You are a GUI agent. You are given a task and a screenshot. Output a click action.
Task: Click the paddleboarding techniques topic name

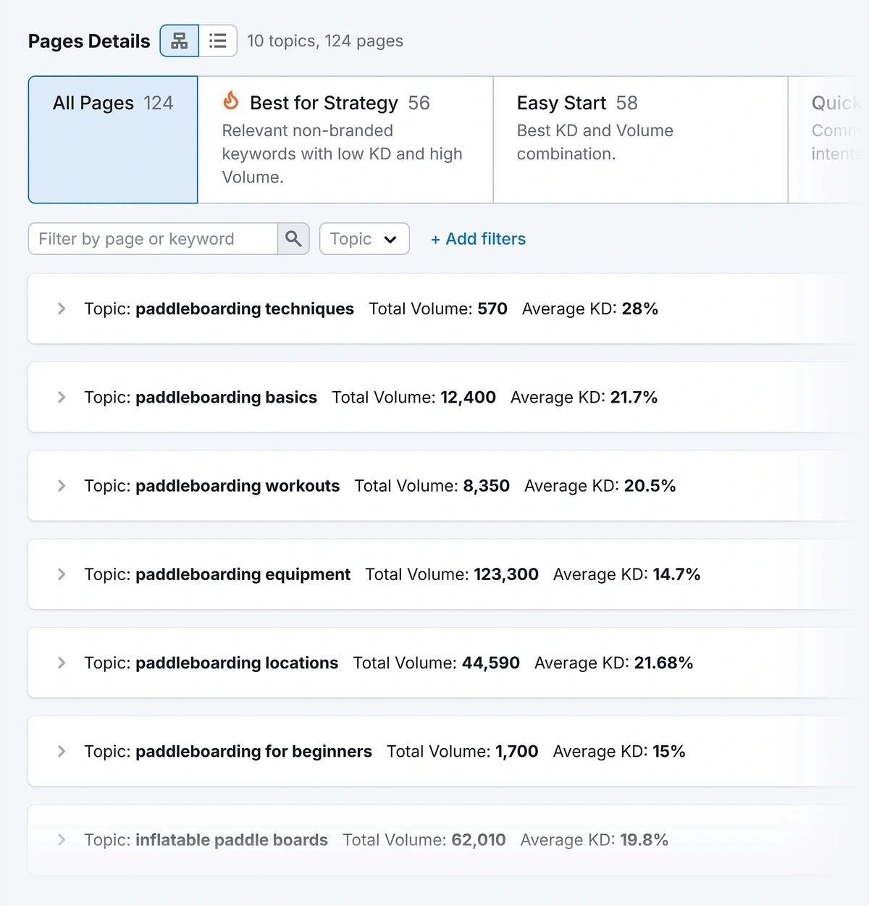pos(245,309)
